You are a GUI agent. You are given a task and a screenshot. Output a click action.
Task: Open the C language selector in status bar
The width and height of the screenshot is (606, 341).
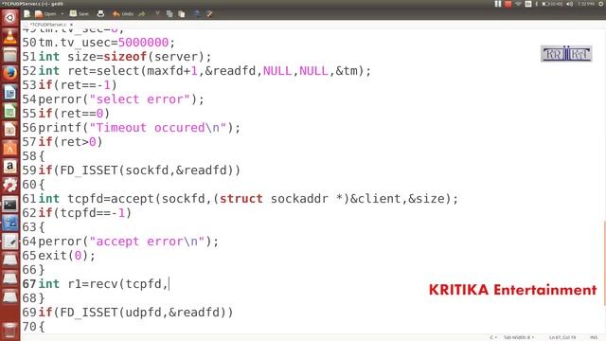(493, 337)
